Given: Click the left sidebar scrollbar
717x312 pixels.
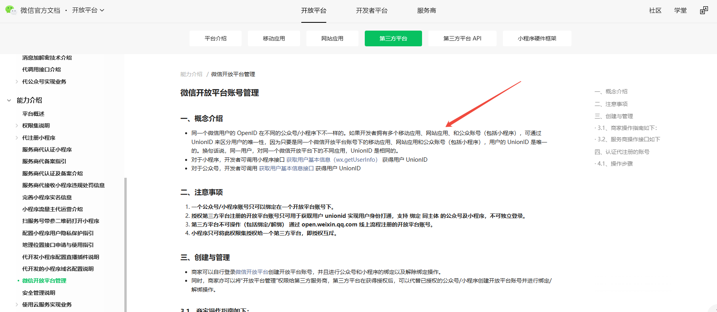Looking at the screenshot, I should click(126, 245).
